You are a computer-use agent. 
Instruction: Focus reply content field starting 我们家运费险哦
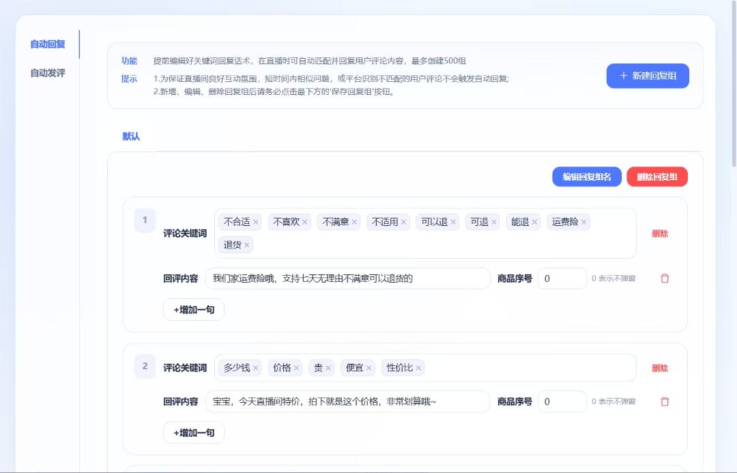pos(348,278)
